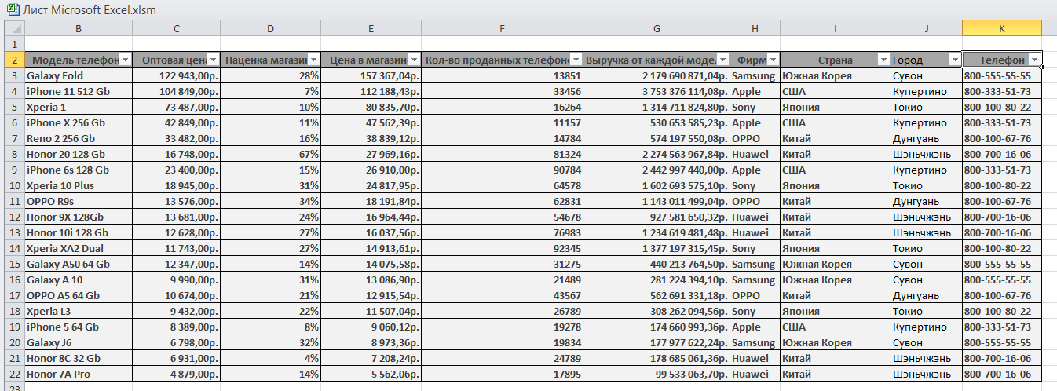Select column G header

click(x=657, y=28)
